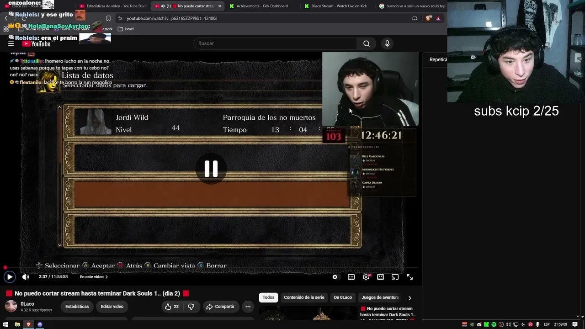Click the youtube.com address bar URL
Image resolution: width=585 pixels, height=329 pixels.
172,18
